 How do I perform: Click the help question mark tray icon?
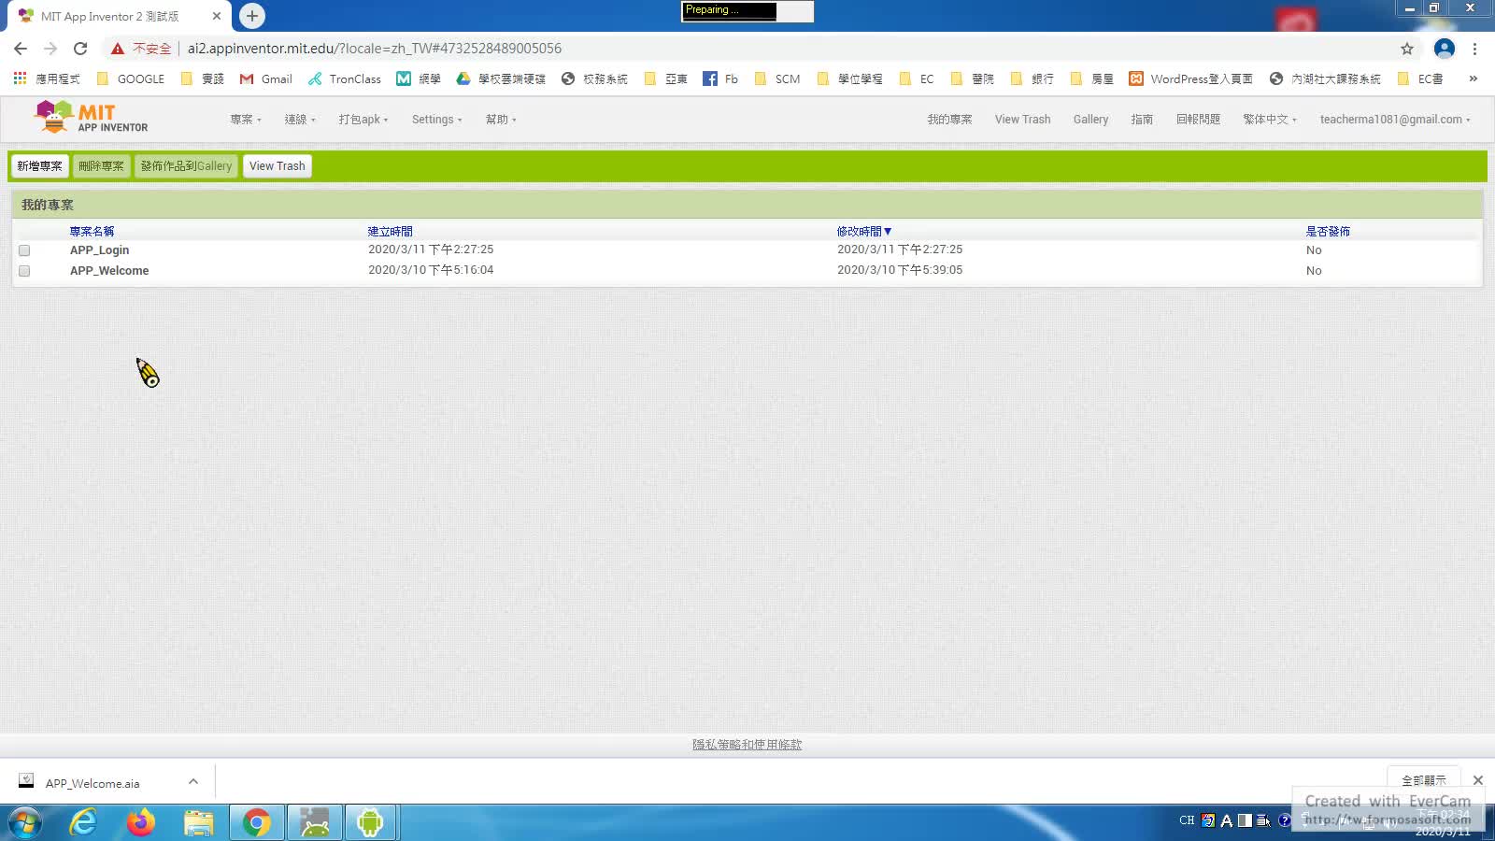1285,820
